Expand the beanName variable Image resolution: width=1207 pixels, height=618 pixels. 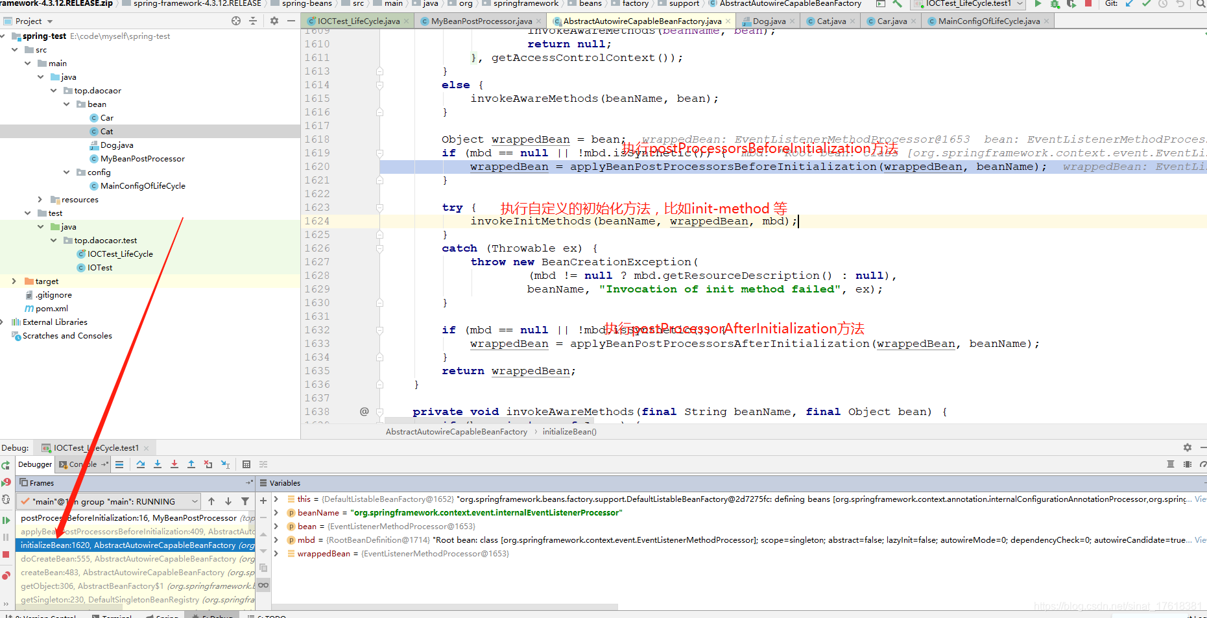276,513
